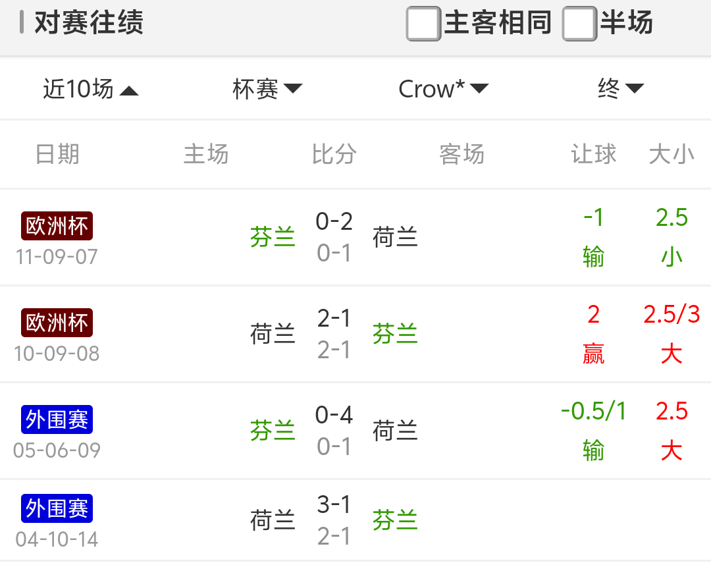Toggle the 半场 checkbox
This screenshot has height=567, width=711.
tap(579, 24)
